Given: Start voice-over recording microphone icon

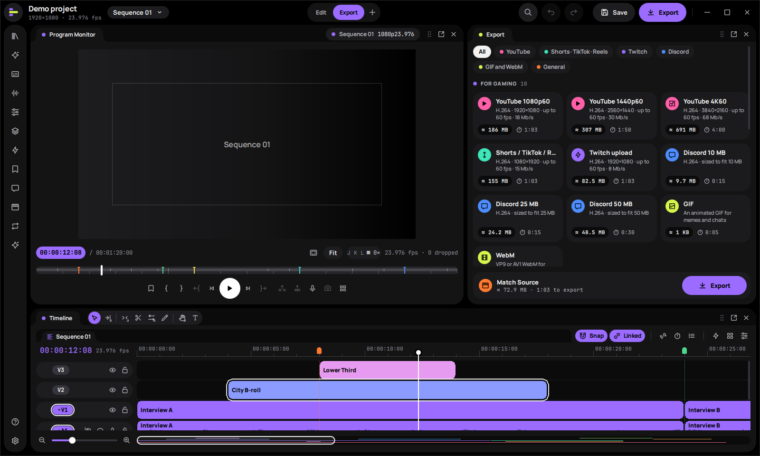Looking at the screenshot, I should (x=313, y=288).
